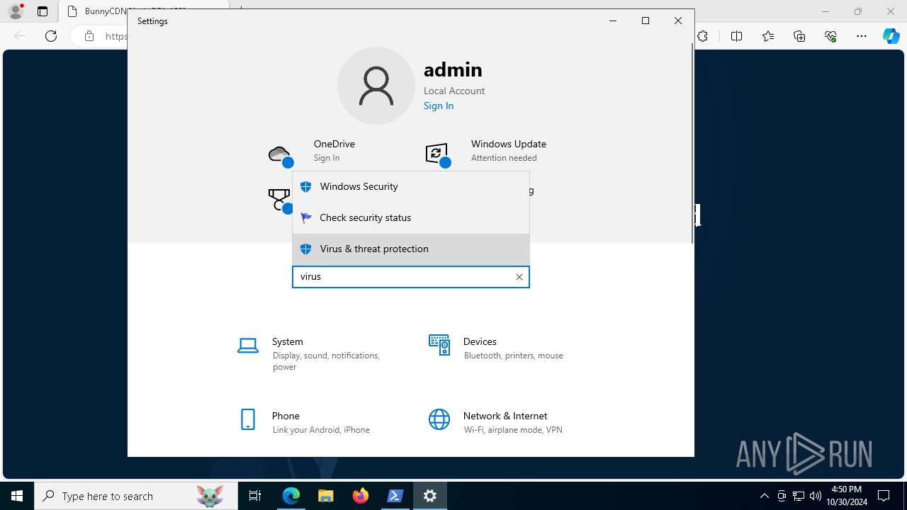Open Edge extensions icon
Image resolution: width=907 pixels, height=510 pixels.
pos(703,36)
